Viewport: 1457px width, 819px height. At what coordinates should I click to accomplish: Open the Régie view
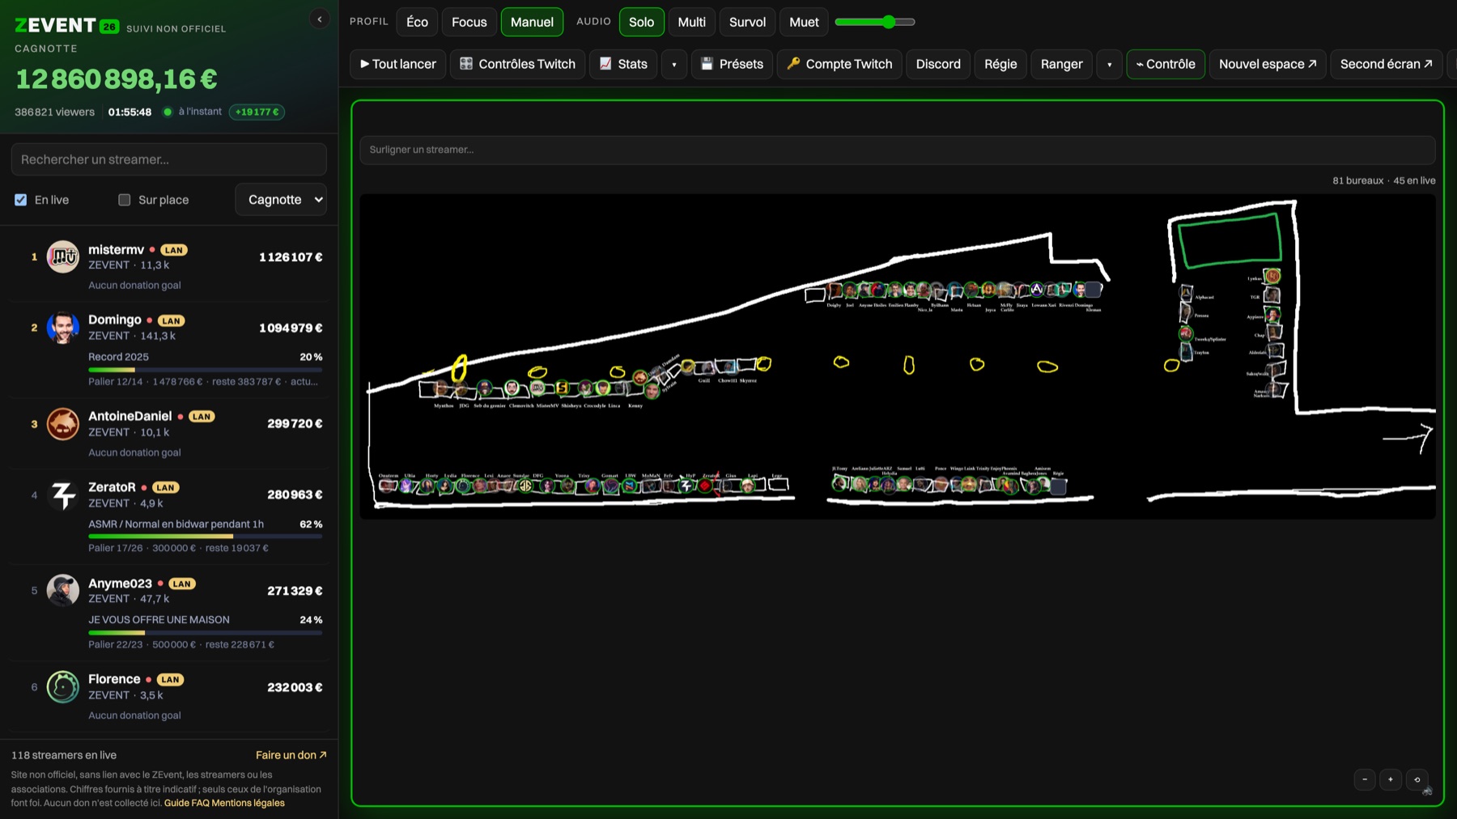(1000, 64)
